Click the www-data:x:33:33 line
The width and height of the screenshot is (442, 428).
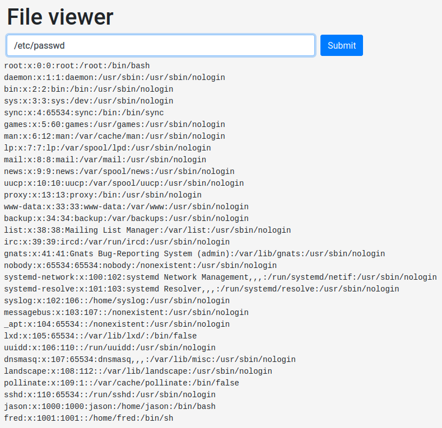point(126,206)
